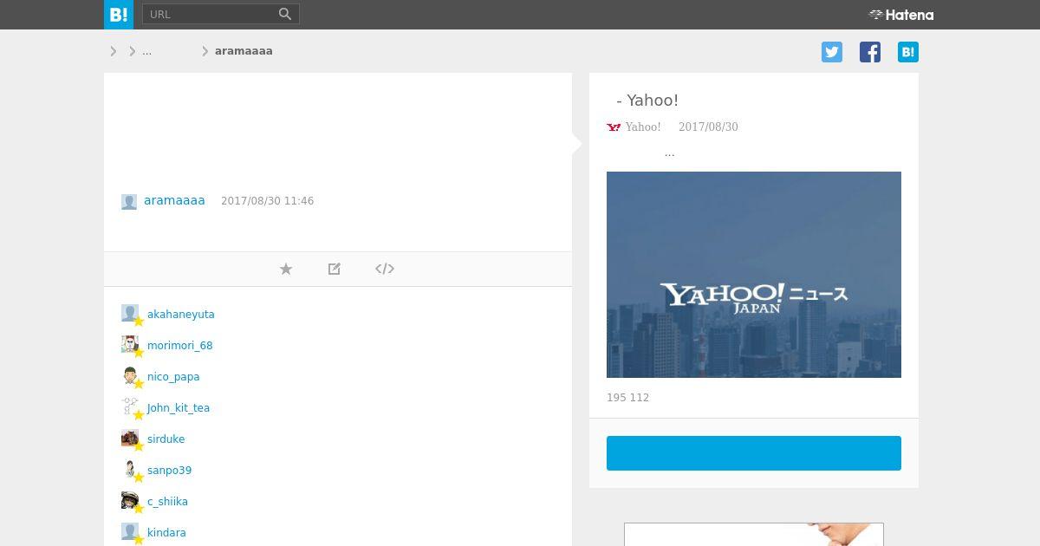
Task: Open c_shiika's avatar
Action: tap(130, 501)
